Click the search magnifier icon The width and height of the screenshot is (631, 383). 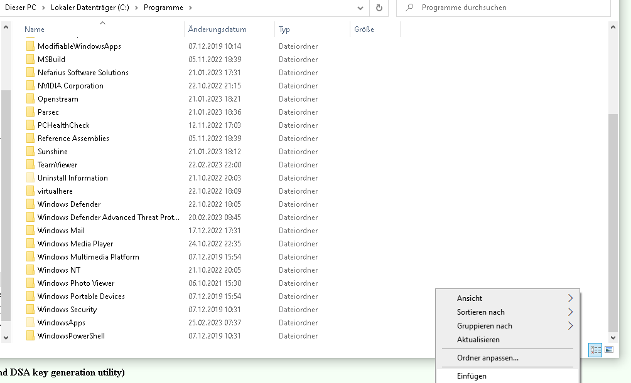pos(410,8)
